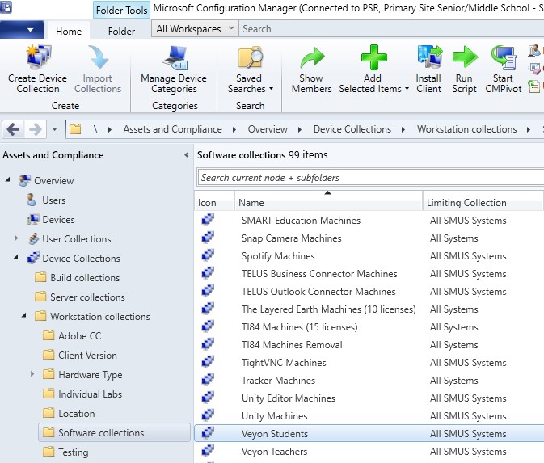The width and height of the screenshot is (544, 463).
Task: Open navigation history dropdown arrow
Action: coord(54,129)
